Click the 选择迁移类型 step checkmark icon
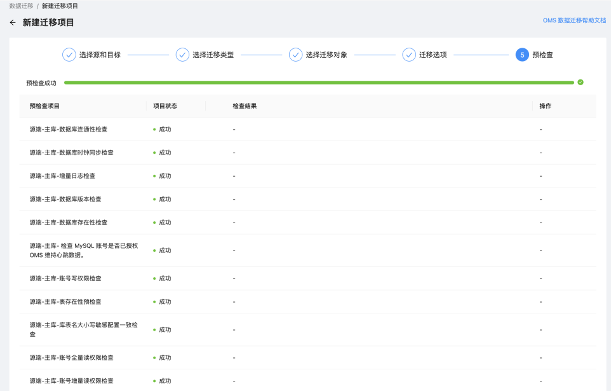Screen dimensions: 611x391 tap(182, 55)
